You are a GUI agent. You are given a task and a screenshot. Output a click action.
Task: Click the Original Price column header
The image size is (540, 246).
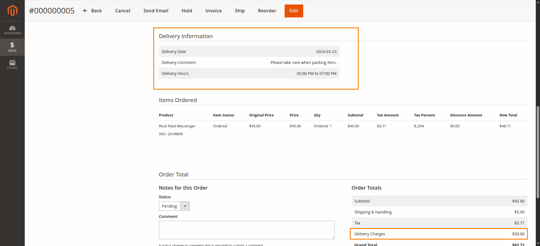(261, 115)
